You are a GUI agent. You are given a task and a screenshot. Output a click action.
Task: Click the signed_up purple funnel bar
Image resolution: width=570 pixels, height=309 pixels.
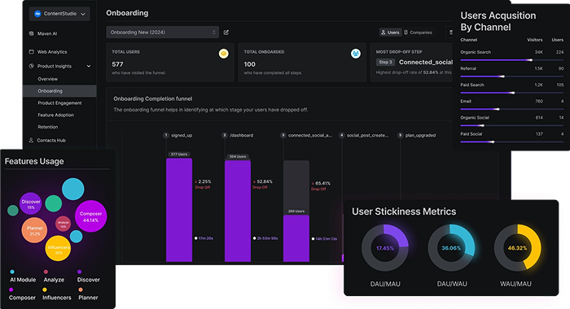(179, 210)
